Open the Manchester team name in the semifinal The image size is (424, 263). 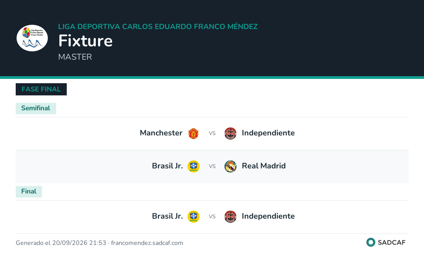pyautogui.click(x=161, y=133)
